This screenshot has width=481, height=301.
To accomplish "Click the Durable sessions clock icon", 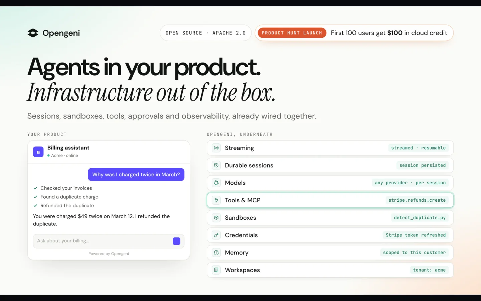I will click(x=216, y=165).
